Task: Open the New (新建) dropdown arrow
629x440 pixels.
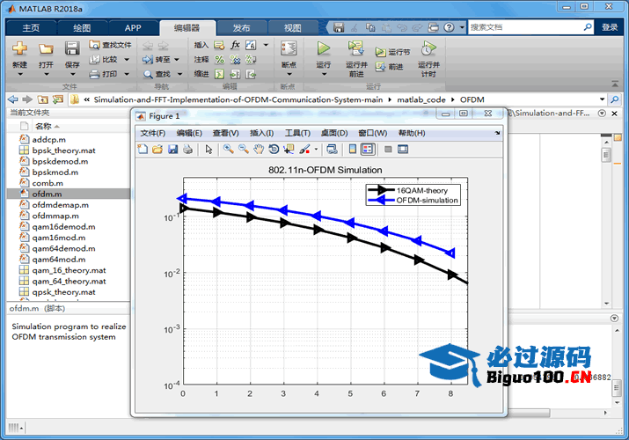Action: [x=19, y=74]
